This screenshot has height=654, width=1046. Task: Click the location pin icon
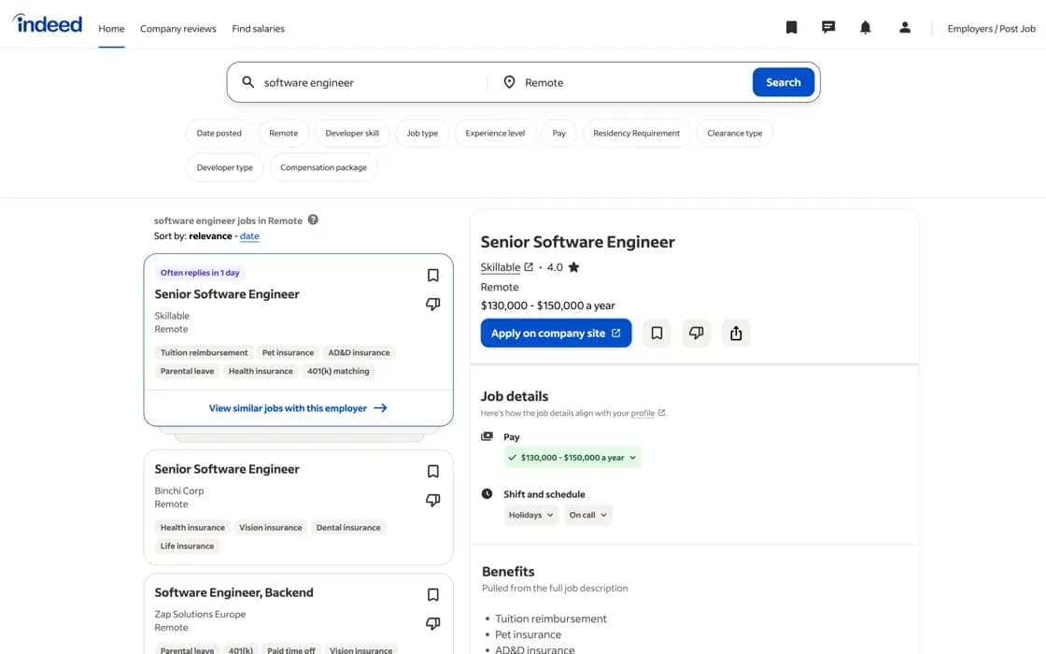[509, 82]
